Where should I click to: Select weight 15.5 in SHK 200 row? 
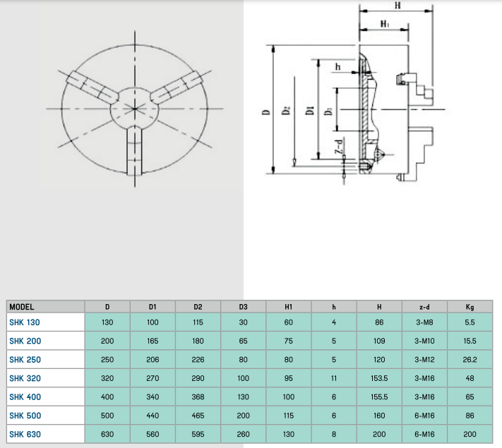470,341
